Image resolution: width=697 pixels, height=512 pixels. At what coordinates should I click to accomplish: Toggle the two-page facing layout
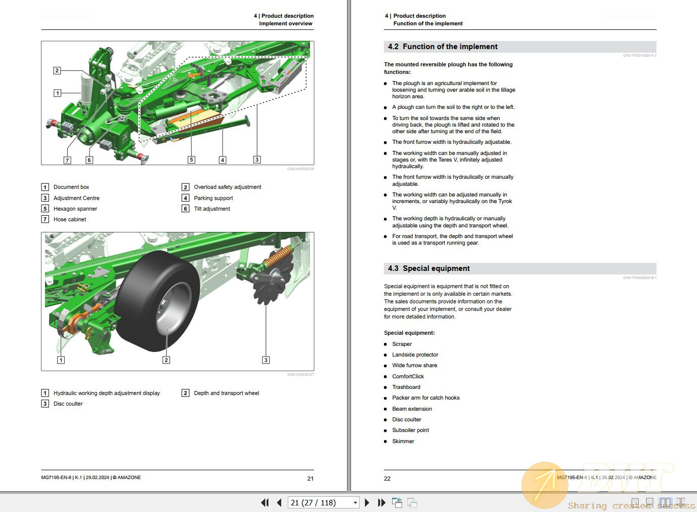click(666, 503)
